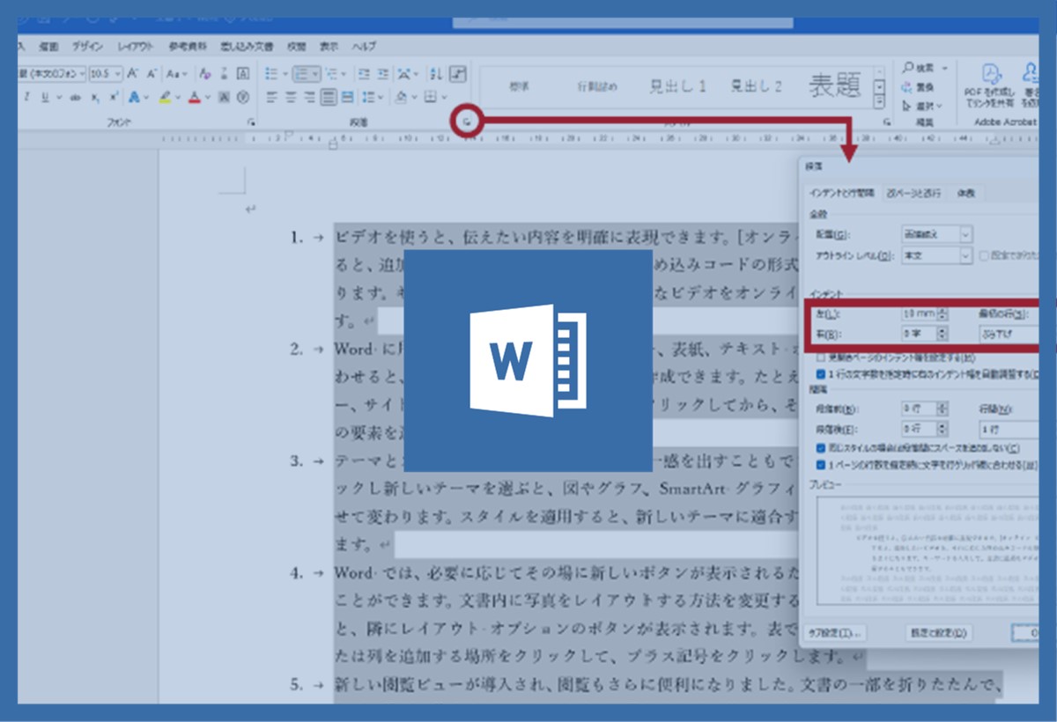This screenshot has height=722, width=1057.
Task: Toggle the mirror indents checkbox
Action: point(821,357)
